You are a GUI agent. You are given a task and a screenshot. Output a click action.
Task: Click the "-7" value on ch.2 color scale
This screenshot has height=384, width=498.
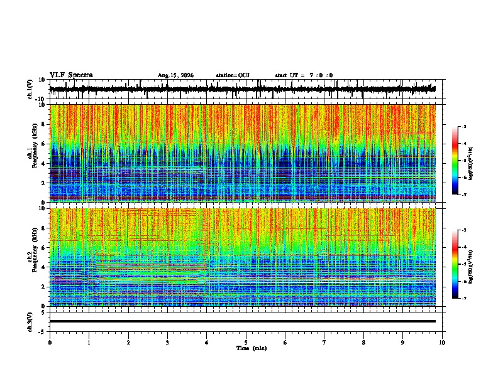tap(464, 298)
